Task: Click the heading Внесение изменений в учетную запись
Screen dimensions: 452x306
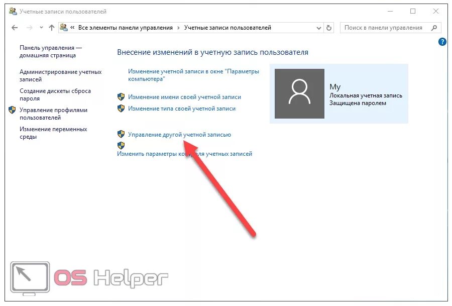Action: click(x=213, y=52)
